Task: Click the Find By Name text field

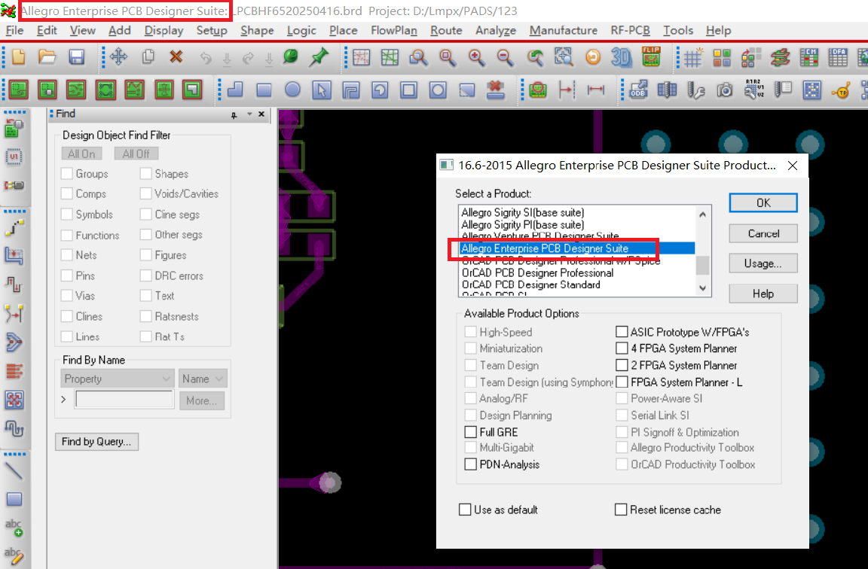Action: [124, 399]
